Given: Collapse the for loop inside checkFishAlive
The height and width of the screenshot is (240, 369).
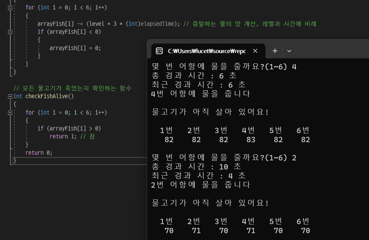Looking at the screenshot, I should click(10, 113).
